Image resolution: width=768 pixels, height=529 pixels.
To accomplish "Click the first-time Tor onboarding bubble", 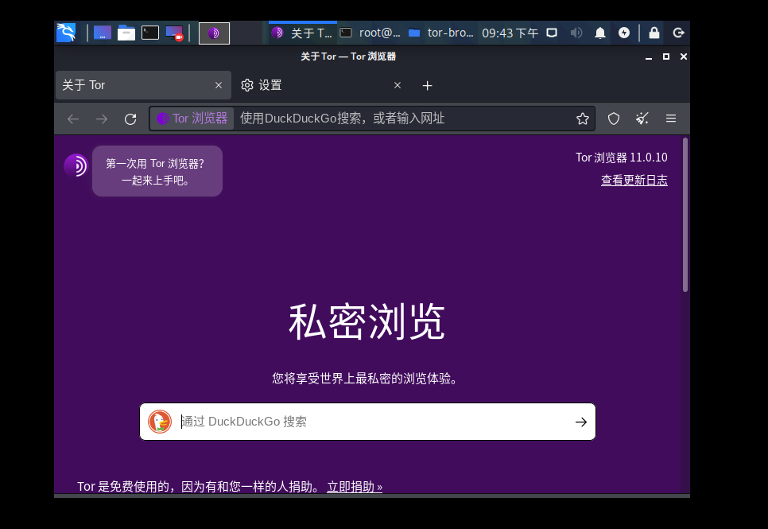I will (157, 171).
